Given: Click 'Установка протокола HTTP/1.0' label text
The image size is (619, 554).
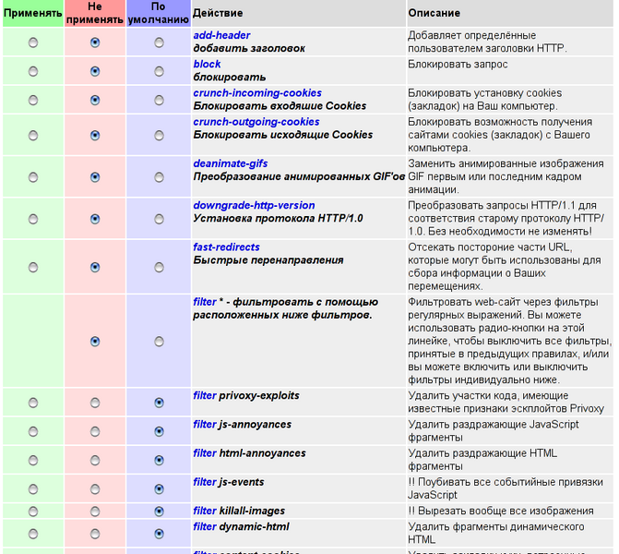Looking at the screenshot, I should point(278,219).
